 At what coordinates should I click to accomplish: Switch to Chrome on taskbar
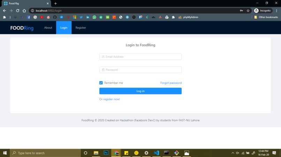click(116, 153)
